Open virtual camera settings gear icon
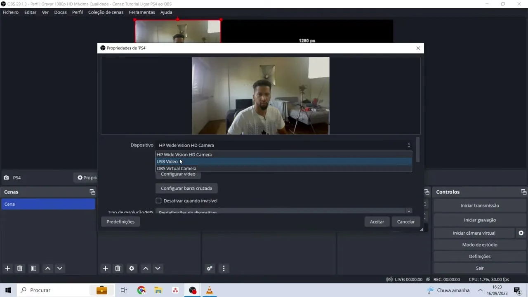The image size is (528, 297). tap(521, 233)
